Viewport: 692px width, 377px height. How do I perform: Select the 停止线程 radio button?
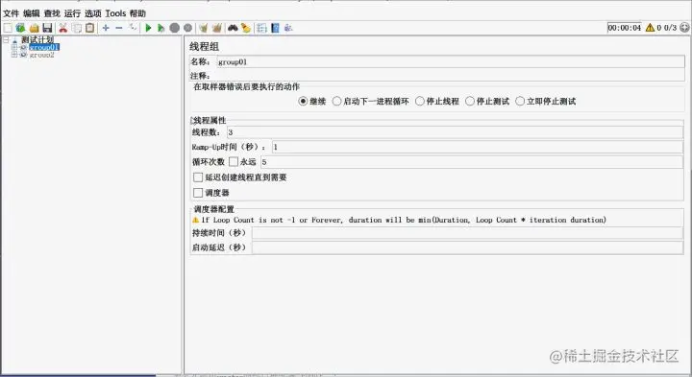tap(420, 102)
